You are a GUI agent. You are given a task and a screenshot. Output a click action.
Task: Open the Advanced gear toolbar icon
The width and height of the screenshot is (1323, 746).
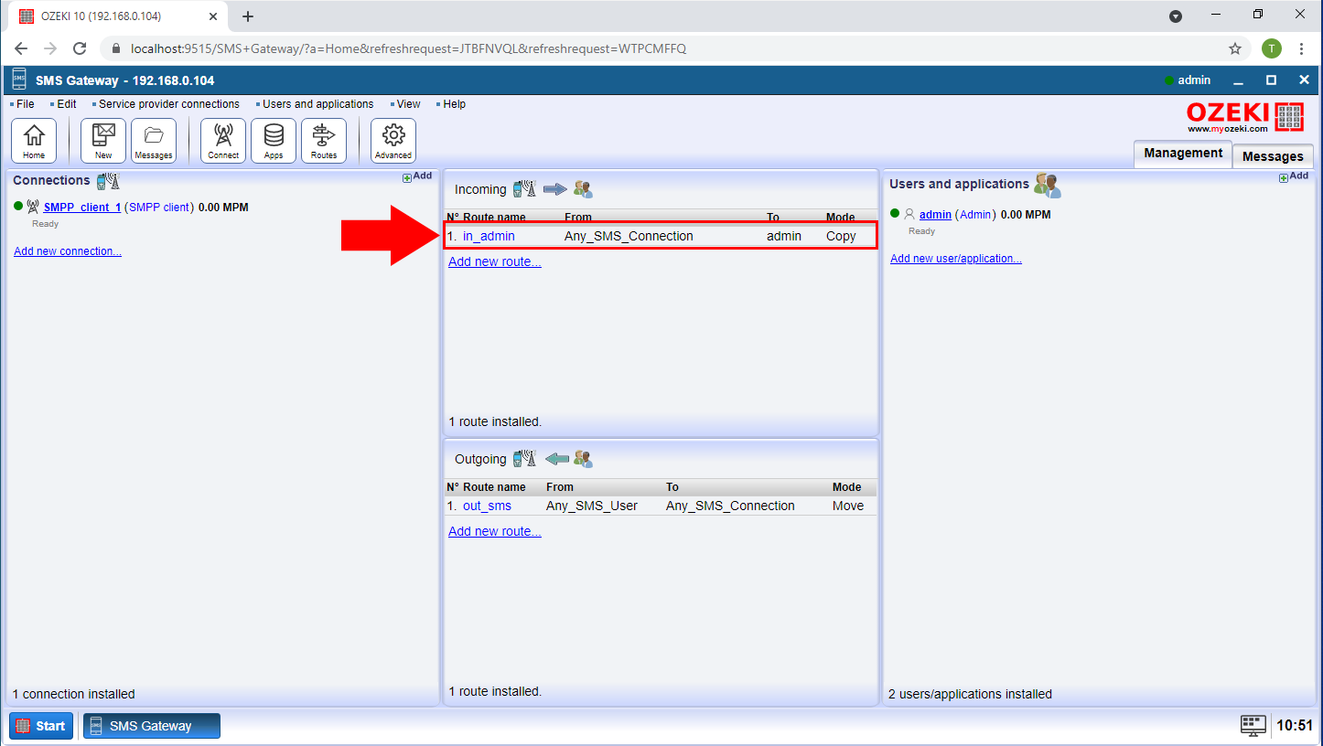tap(393, 141)
